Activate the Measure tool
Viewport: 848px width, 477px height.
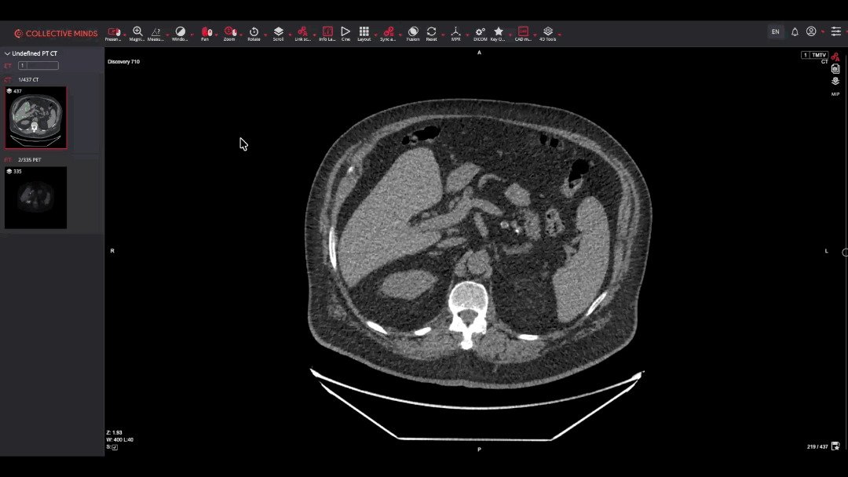pos(155,32)
